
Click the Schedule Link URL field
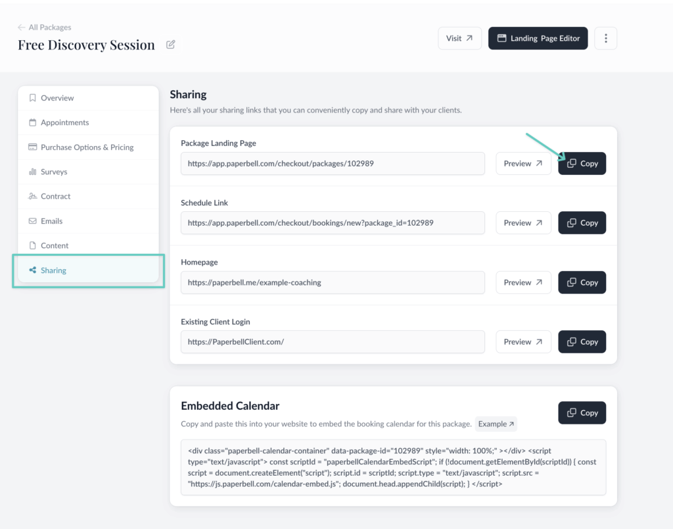(x=333, y=223)
